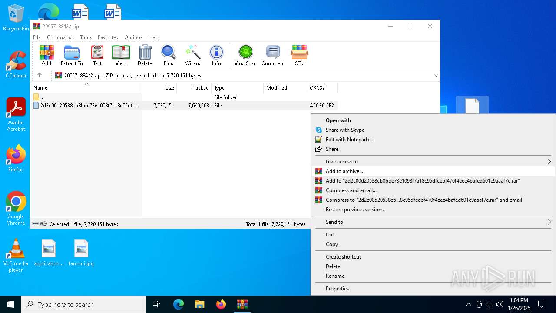Image resolution: width=556 pixels, height=313 pixels.
Task: Open the File menu
Action: [37, 37]
